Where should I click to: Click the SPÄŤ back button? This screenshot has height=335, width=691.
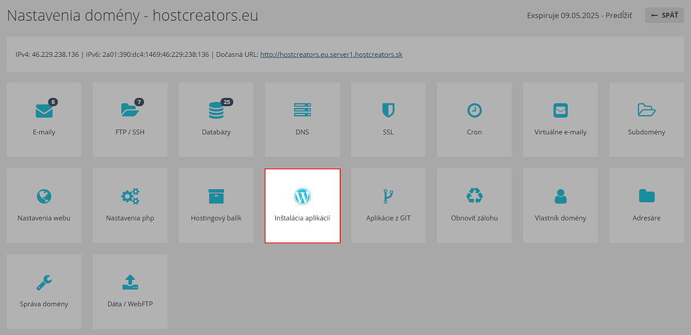[x=664, y=16]
